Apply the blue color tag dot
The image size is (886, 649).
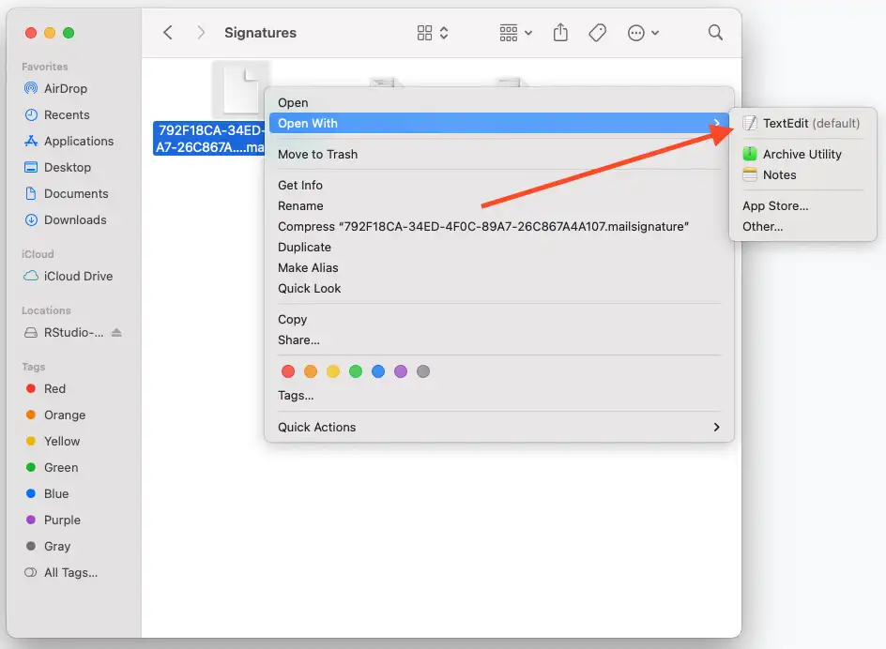[378, 371]
